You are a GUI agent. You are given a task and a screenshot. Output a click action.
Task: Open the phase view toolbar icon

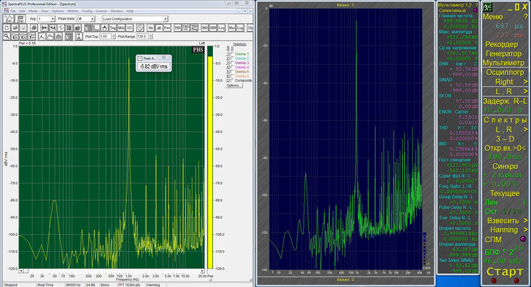click(61, 28)
